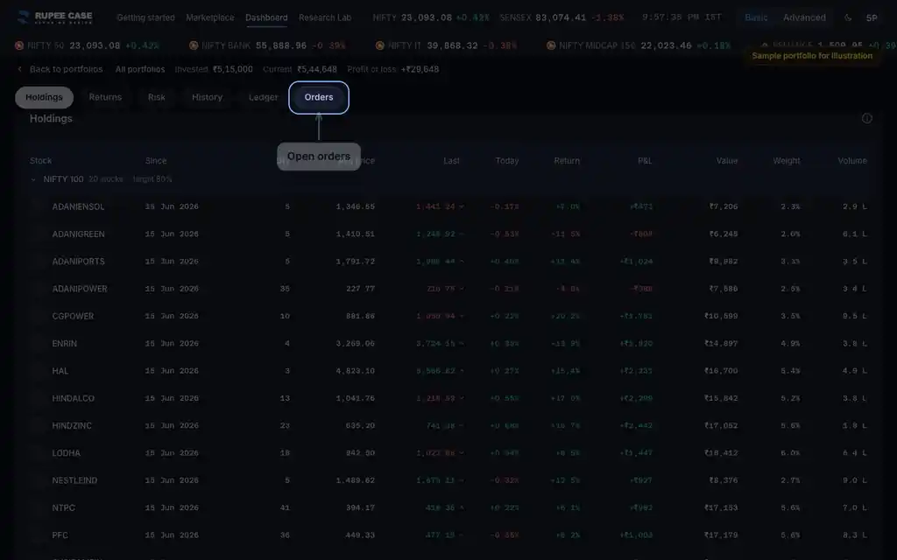Sort by the Value column header

726,161
